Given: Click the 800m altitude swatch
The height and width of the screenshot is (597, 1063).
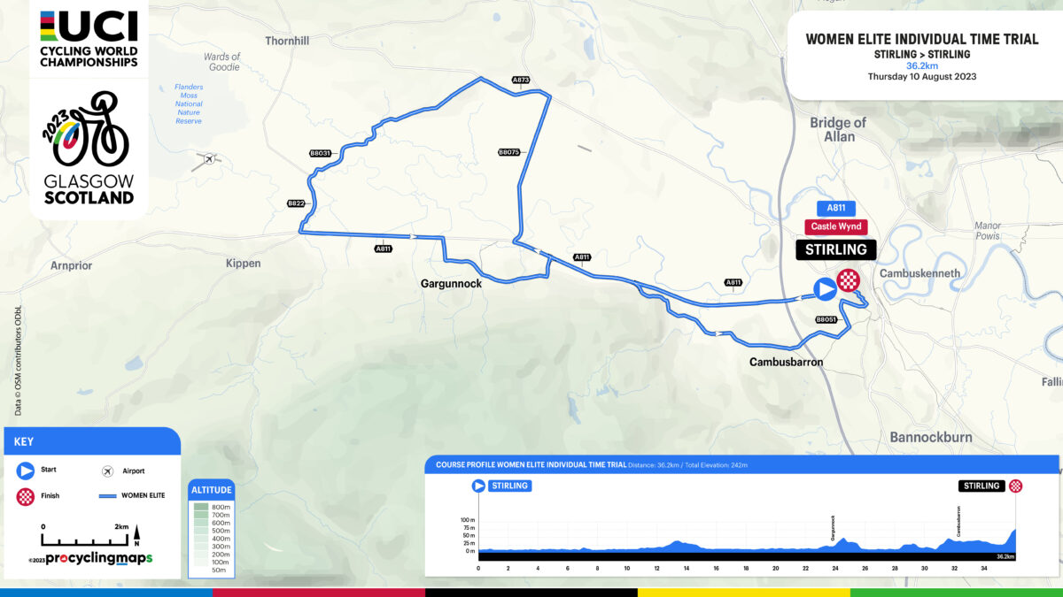Looking at the screenshot, I should point(201,507).
